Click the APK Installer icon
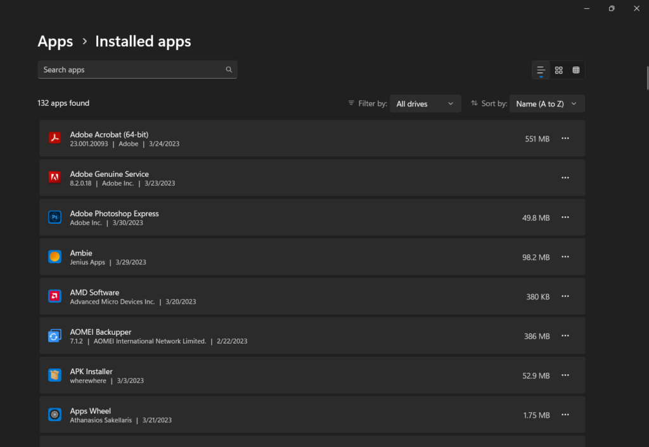Viewport: 649px width, 447px height. pos(55,375)
